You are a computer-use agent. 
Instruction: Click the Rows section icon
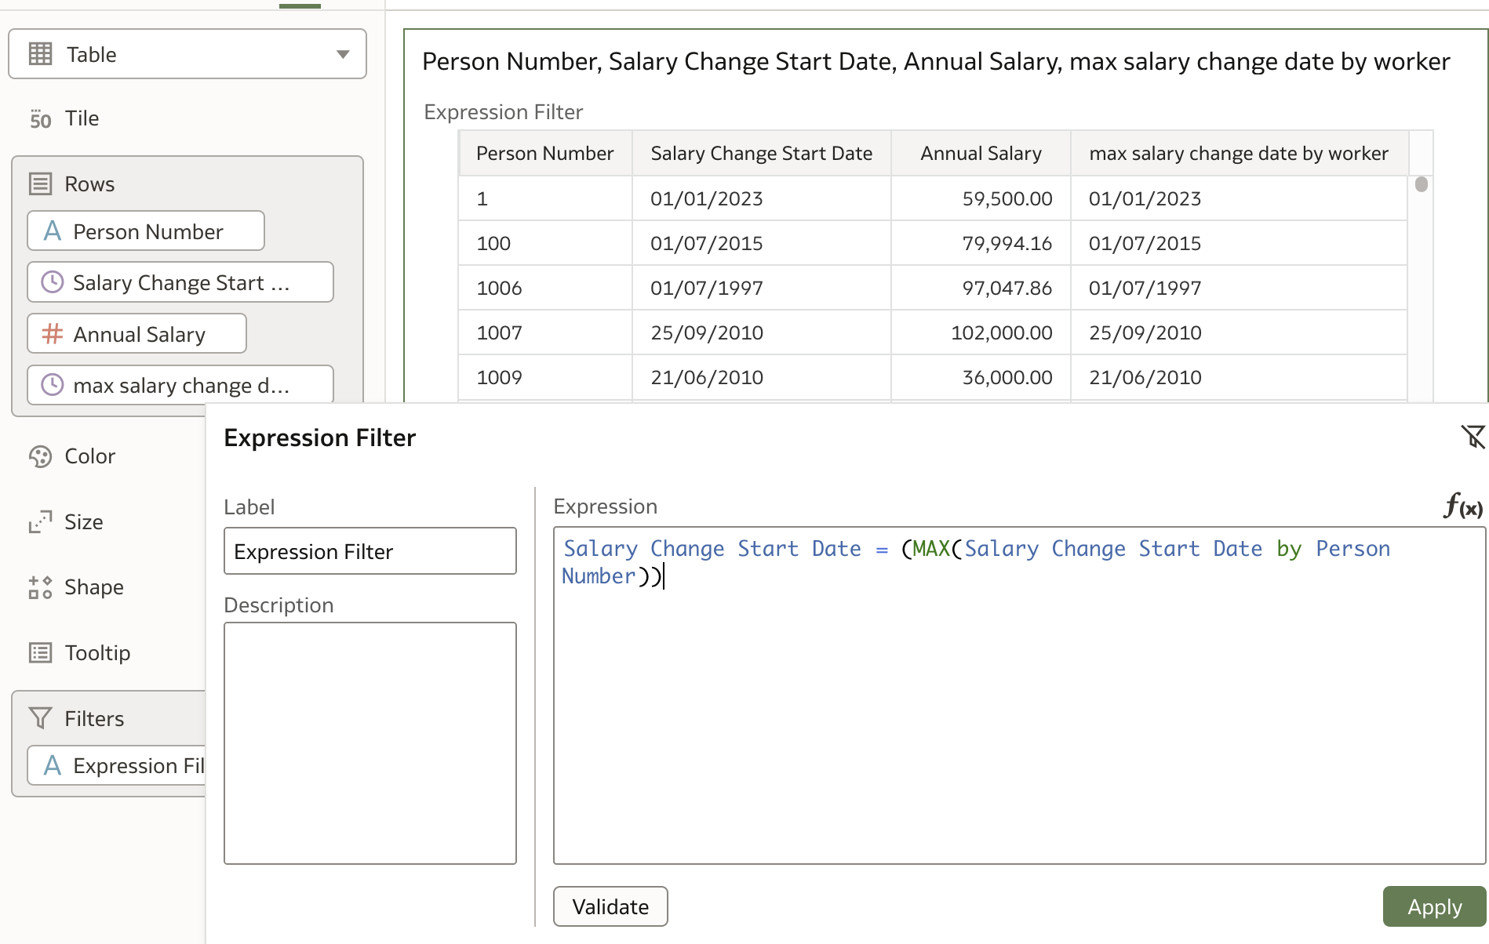pos(40,184)
